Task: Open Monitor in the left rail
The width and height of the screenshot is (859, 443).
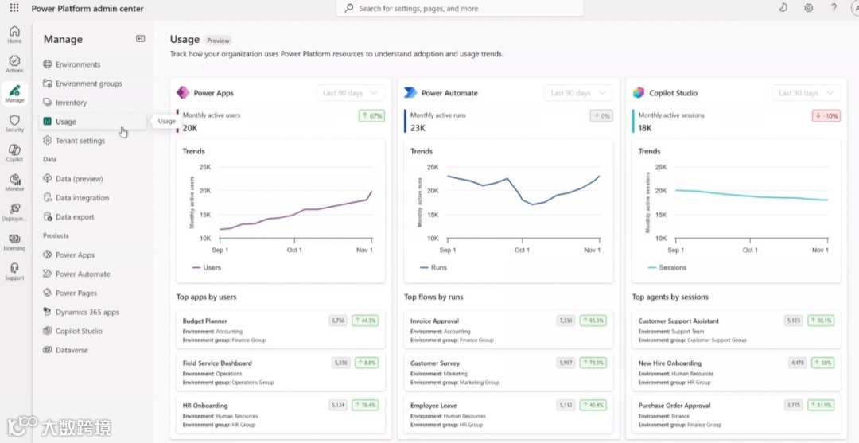Action: click(14, 182)
